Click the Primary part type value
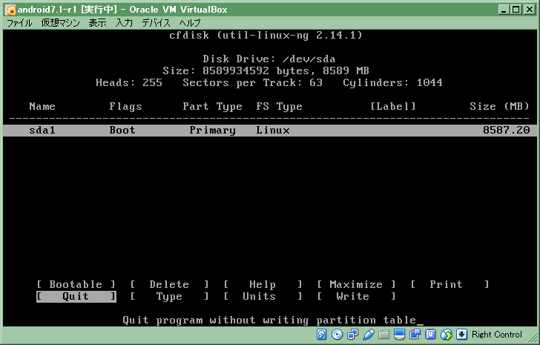The width and height of the screenshot is (540, 345). (212, 130)
